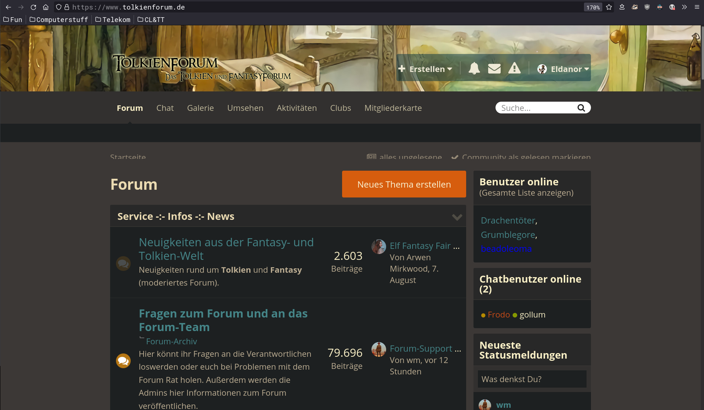The height and width of the screenshot is (410, 704).
Task: Open reports warning triangle icon
Action: pyautogui.click(x=515, y=68)
